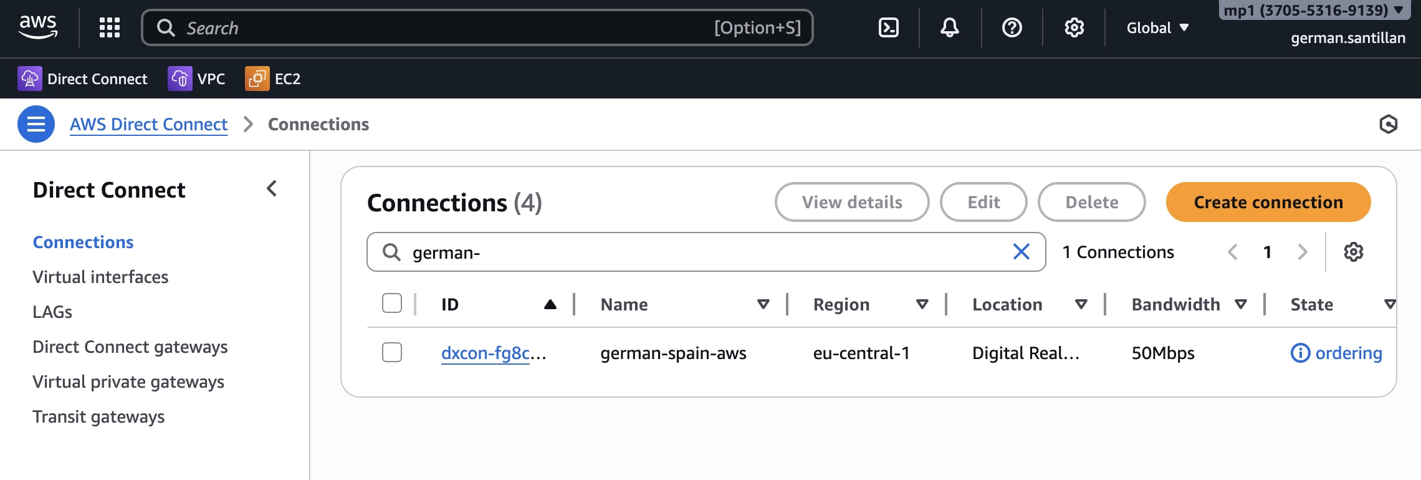Viewport: 1421px width, 480px height.
Task: Click the Direct Connect service icon
Action: [29, 79]
